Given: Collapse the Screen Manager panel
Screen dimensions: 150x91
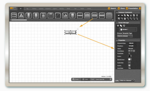Looking at the screenshot, I should [x=117, y=23].
